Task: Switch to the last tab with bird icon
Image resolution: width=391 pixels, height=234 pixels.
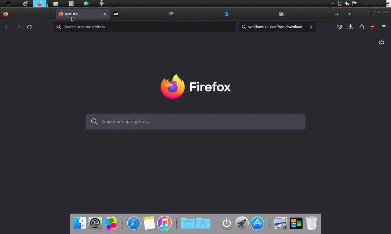Action: coord(281,14)
